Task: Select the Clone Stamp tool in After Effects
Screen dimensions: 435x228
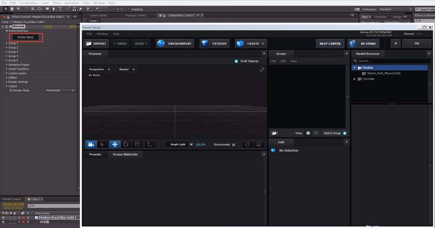Action: click(x=74, y=9)
